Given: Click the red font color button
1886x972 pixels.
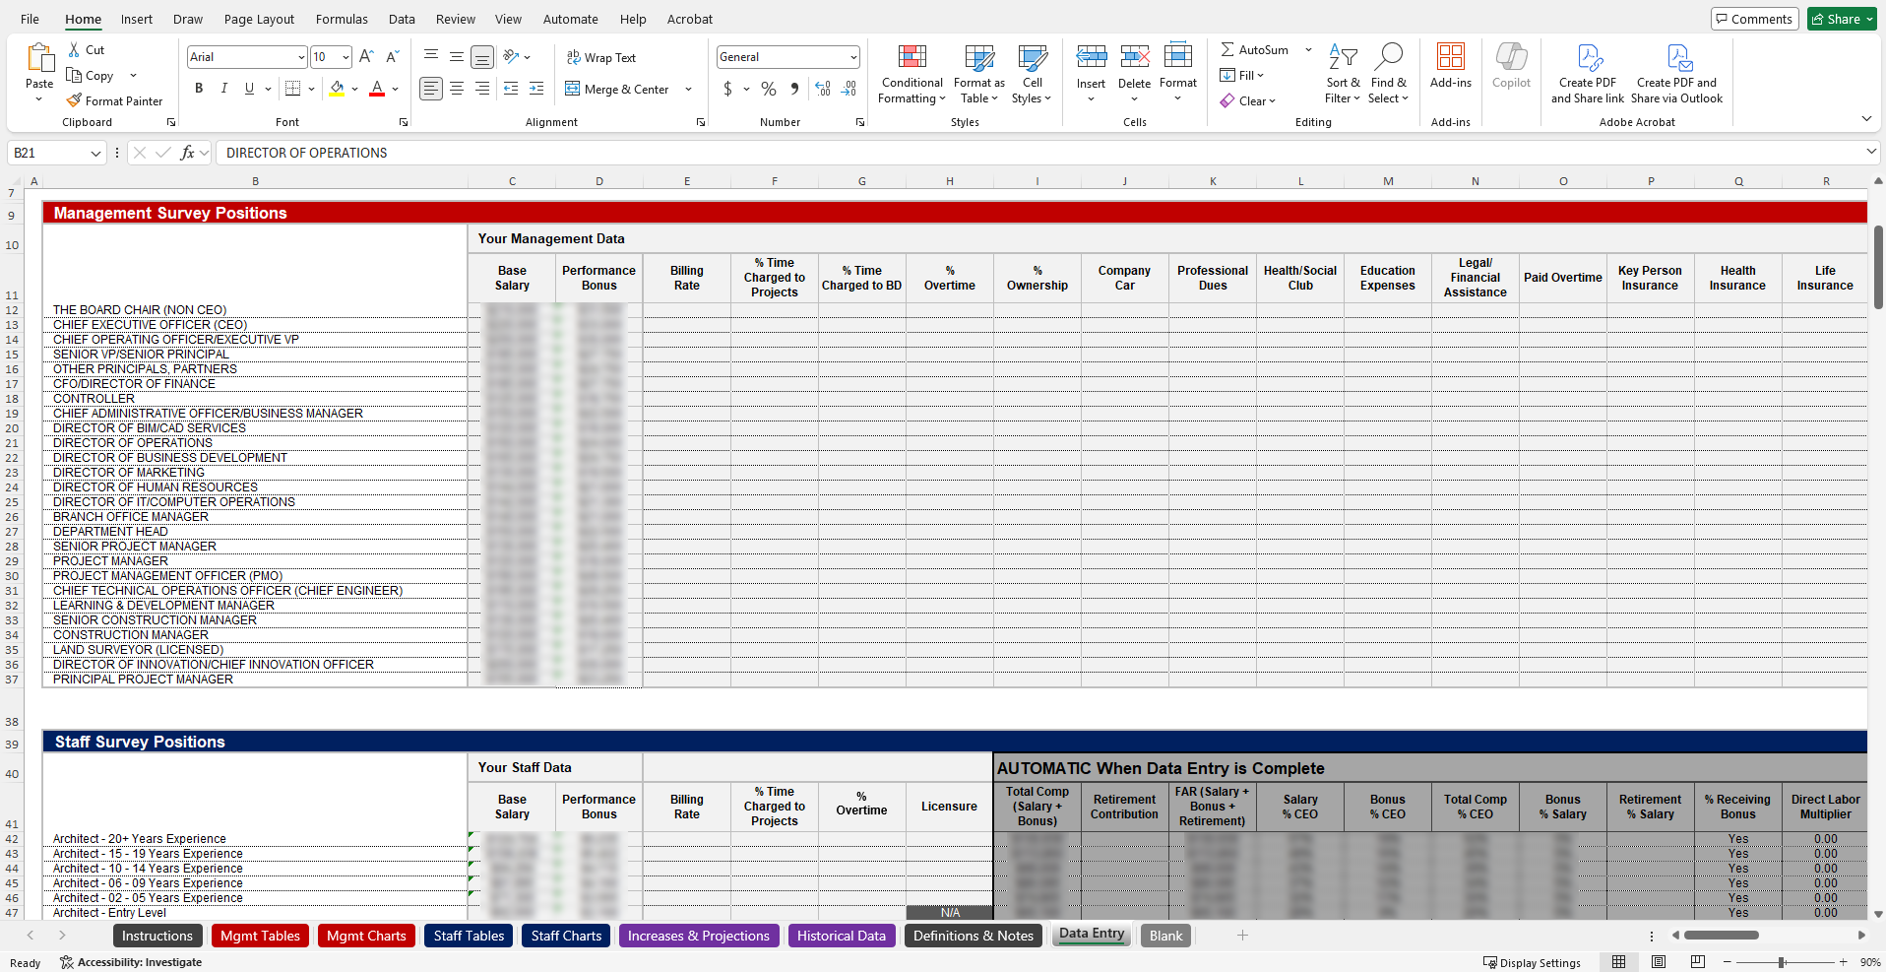Looking at the screenshot, I should [377, 89].
